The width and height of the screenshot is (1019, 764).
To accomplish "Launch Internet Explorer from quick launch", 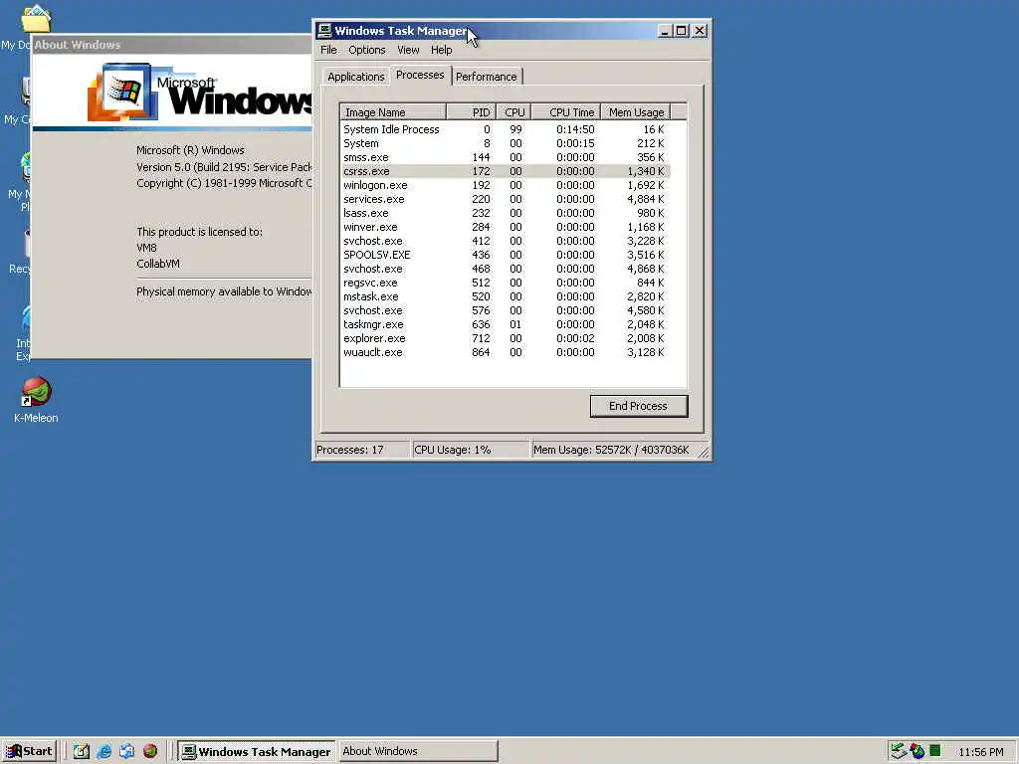I will (103, 751).
